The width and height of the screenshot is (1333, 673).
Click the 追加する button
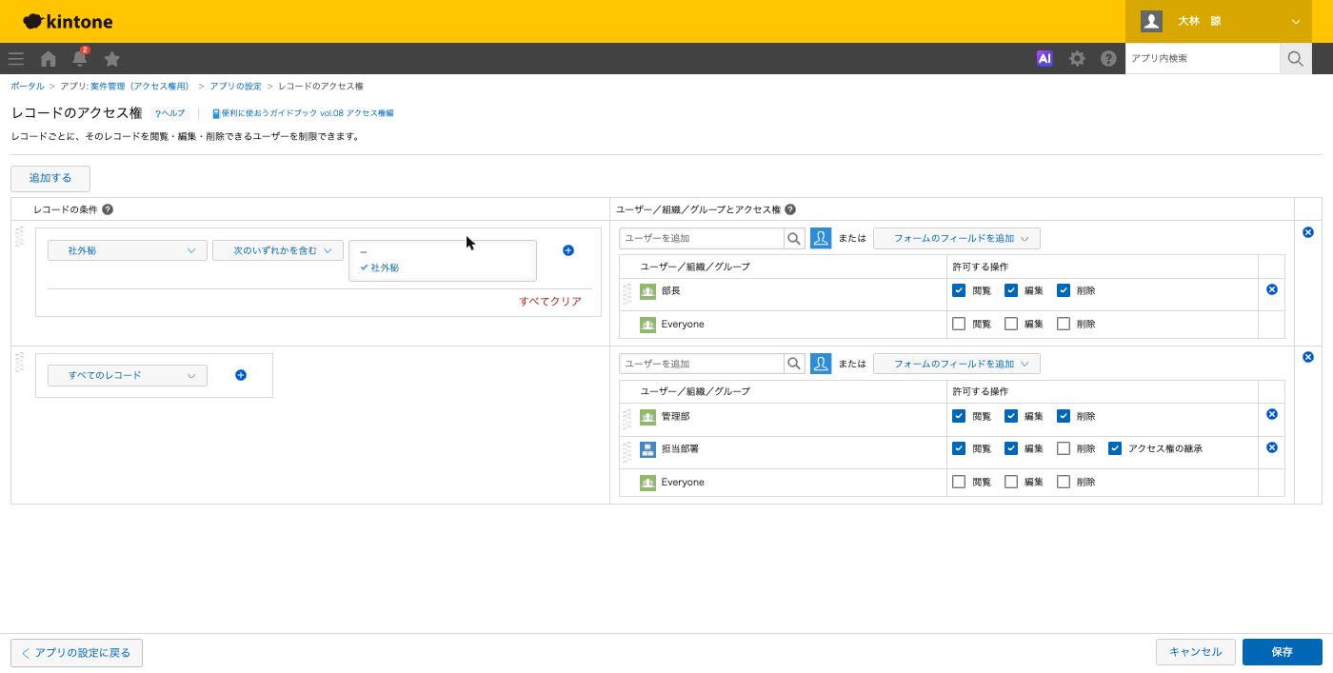50,178
